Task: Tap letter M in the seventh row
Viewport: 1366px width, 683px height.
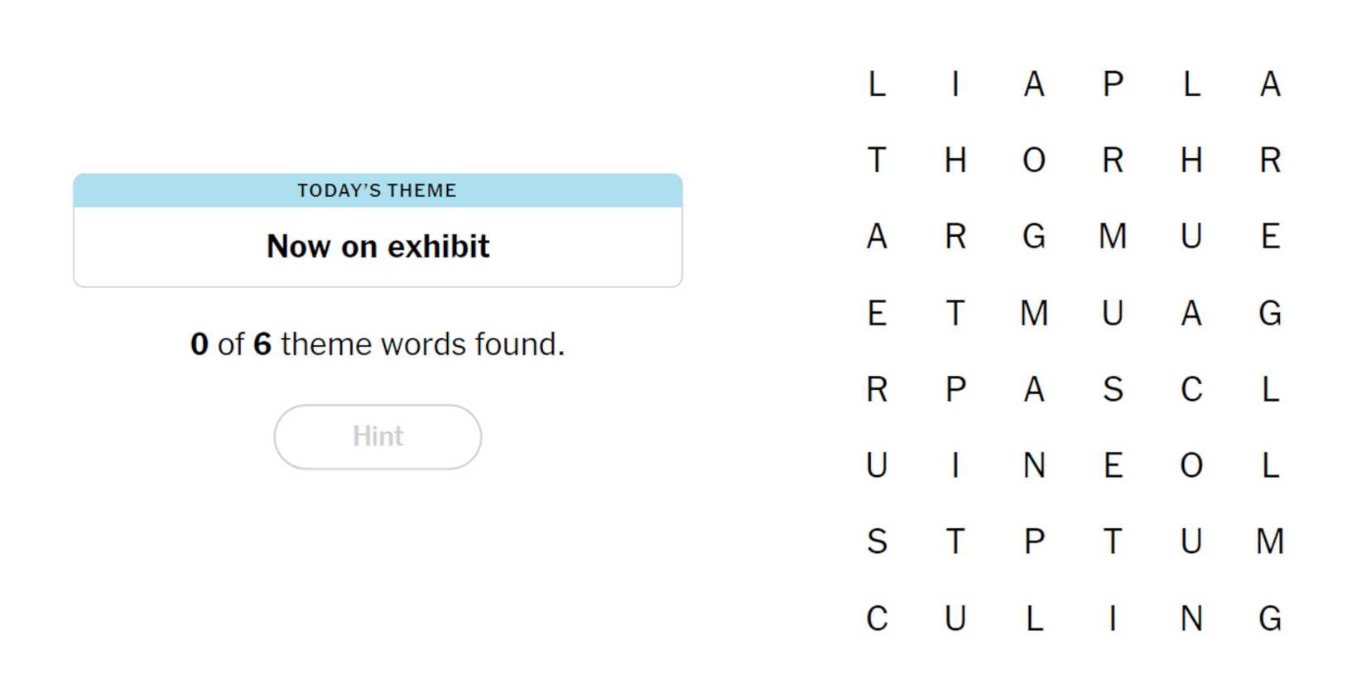Action: coord(1270,541)
